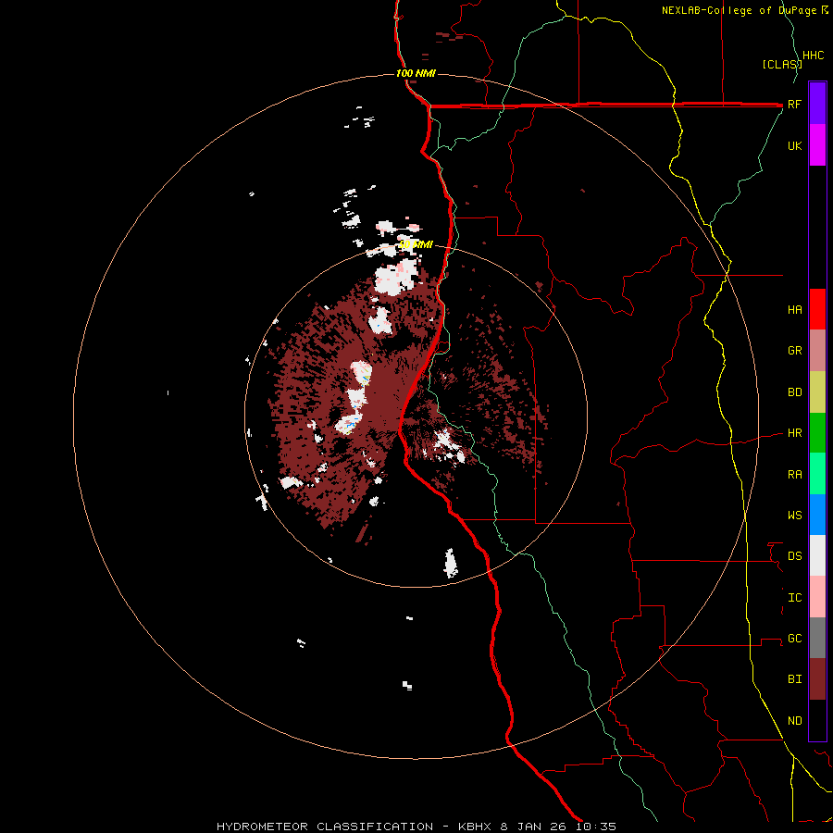Screen dimensions: 833x833
Task: Click the HA legend label
Action: tap(794, 309)
